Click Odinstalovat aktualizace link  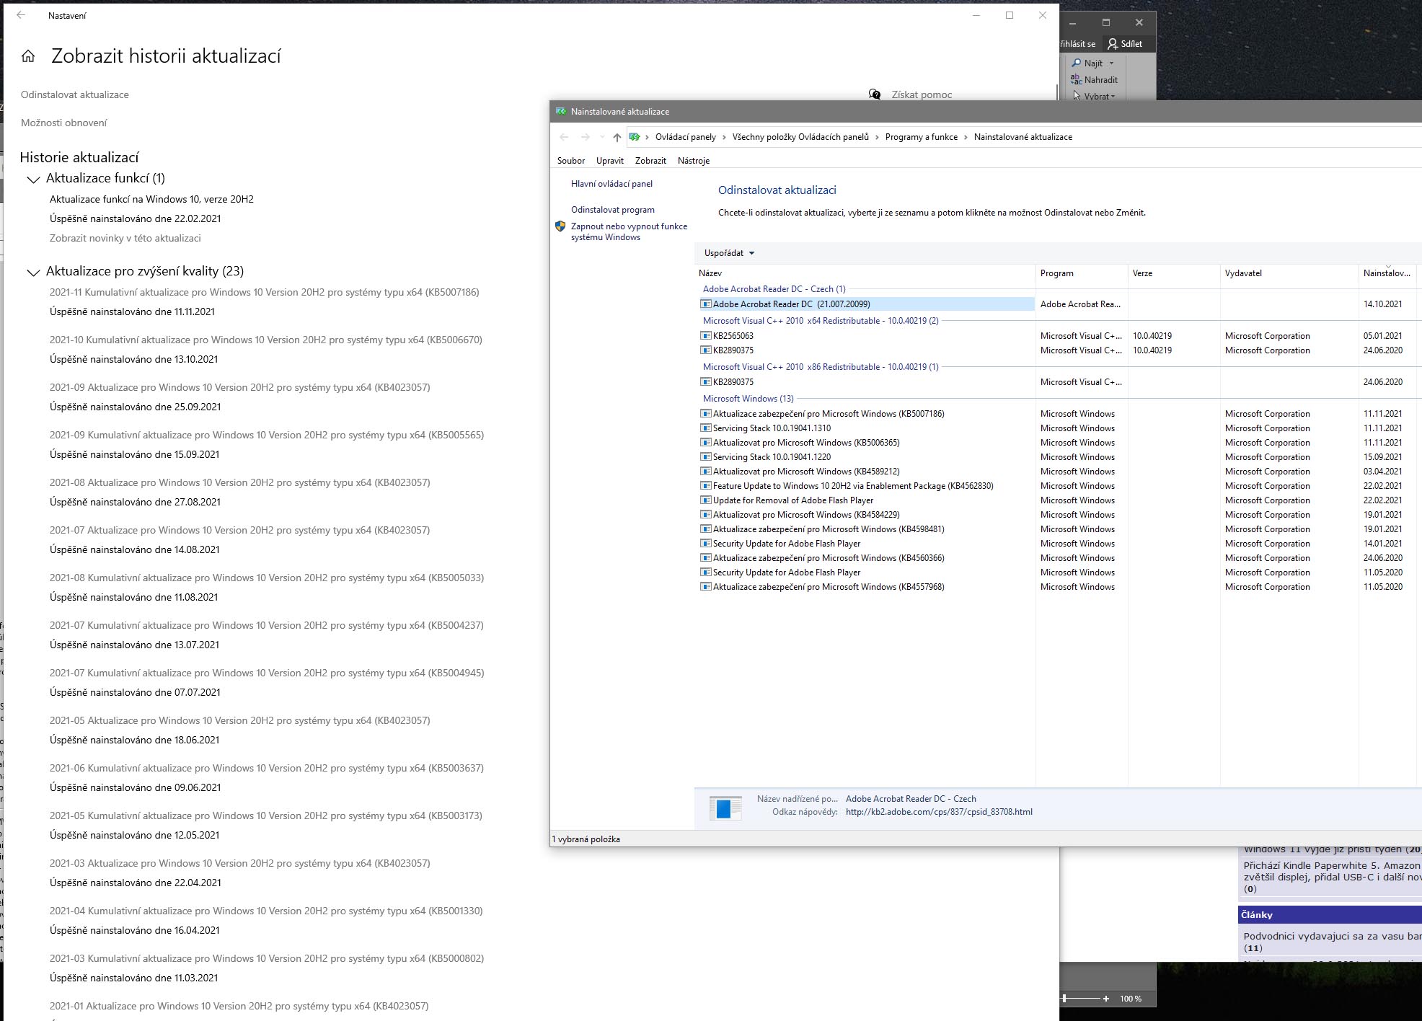click(75, 94)
